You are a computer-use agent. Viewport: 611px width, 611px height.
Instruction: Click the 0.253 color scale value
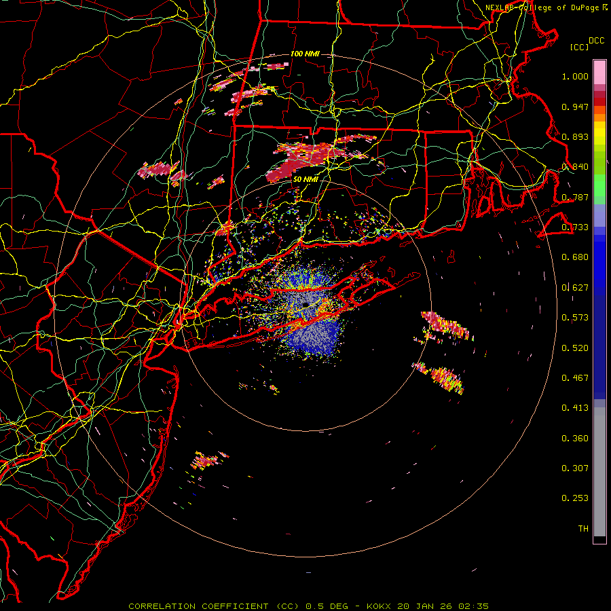click(575, 498)
